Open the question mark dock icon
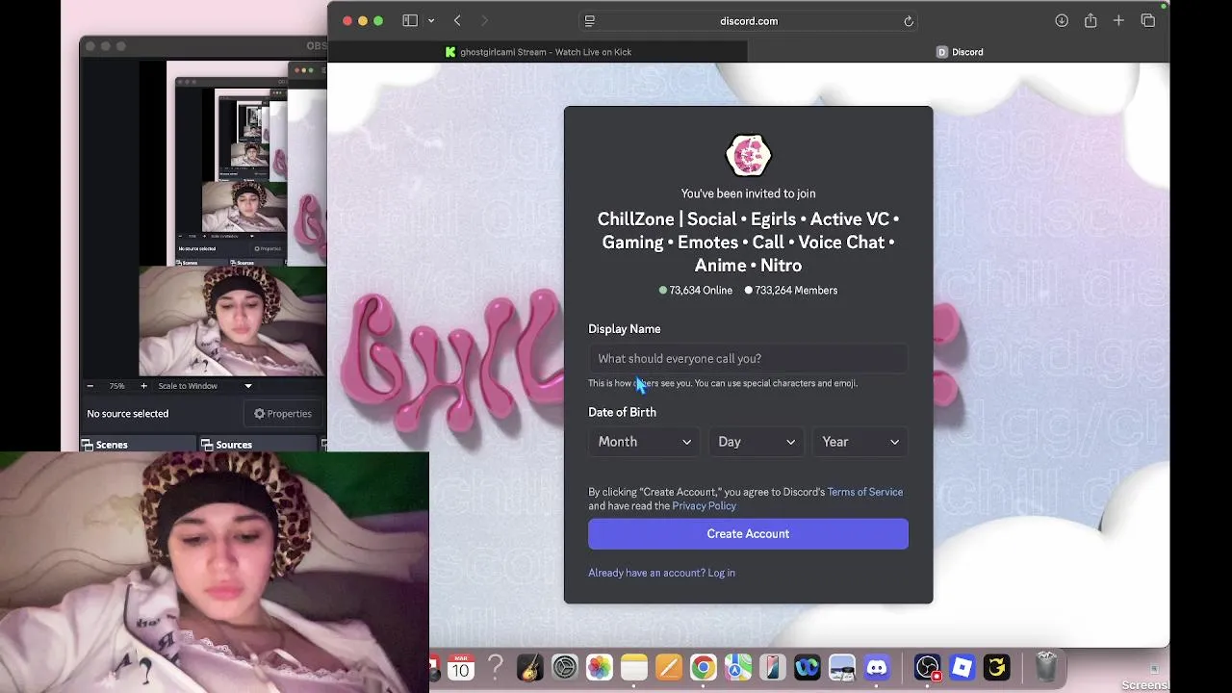Image resolution: width=1232 pixels, height=693 pixels. click(x=496, y=667)
